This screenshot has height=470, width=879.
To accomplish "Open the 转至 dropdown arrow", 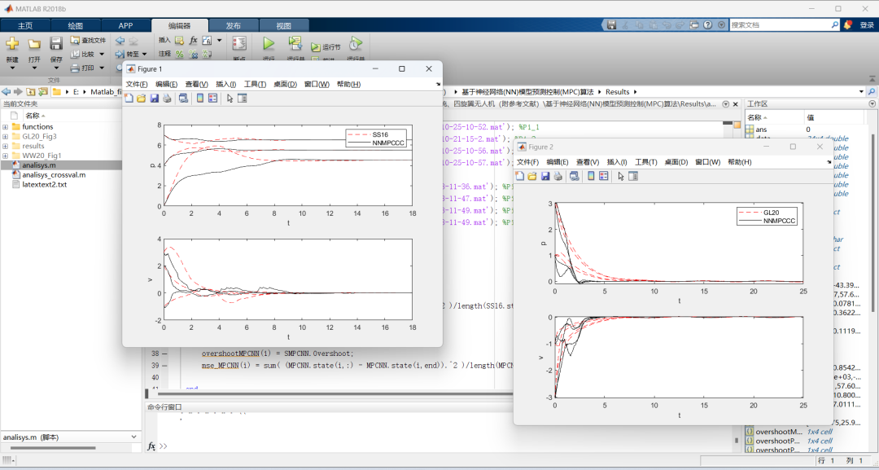I will (145, 55).
